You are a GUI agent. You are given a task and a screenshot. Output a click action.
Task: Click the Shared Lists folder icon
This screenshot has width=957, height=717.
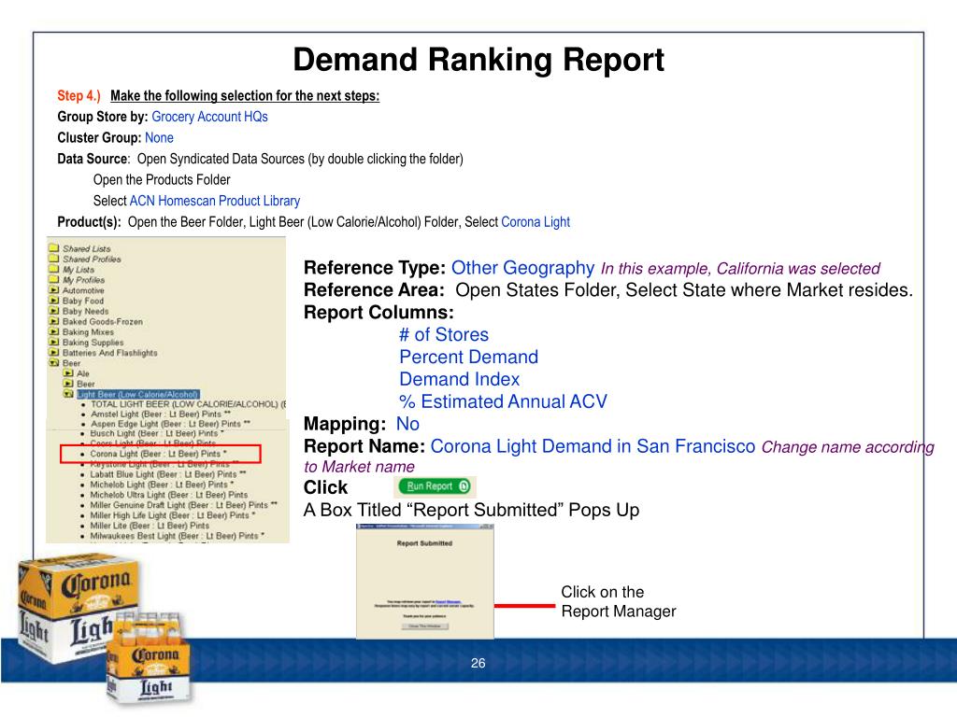[53, 248]
